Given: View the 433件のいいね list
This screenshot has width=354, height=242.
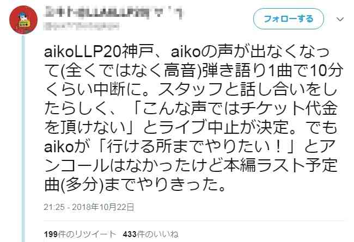Looking at the screenshot, I should point(150,234).
